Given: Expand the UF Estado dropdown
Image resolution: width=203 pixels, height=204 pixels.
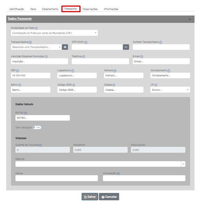Looking at the screenshot, I should tap(170, 90).
